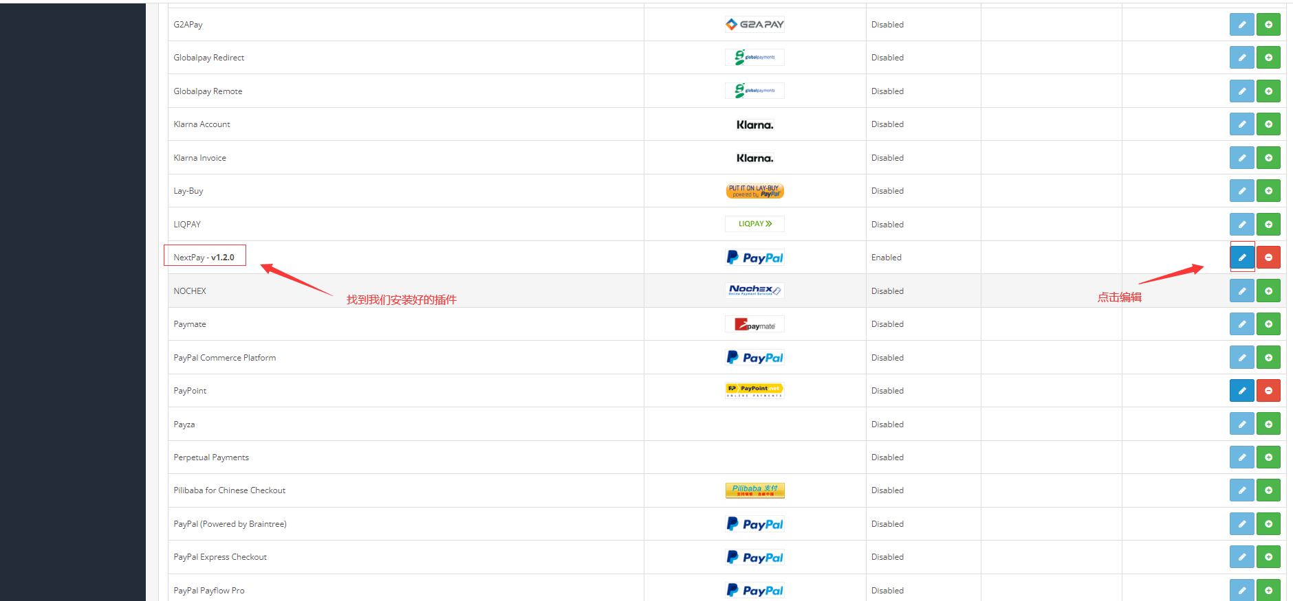
Task: Uninstall PayPoint with the red minus button
Action: pyautogui.click(x=1268, y=391)
